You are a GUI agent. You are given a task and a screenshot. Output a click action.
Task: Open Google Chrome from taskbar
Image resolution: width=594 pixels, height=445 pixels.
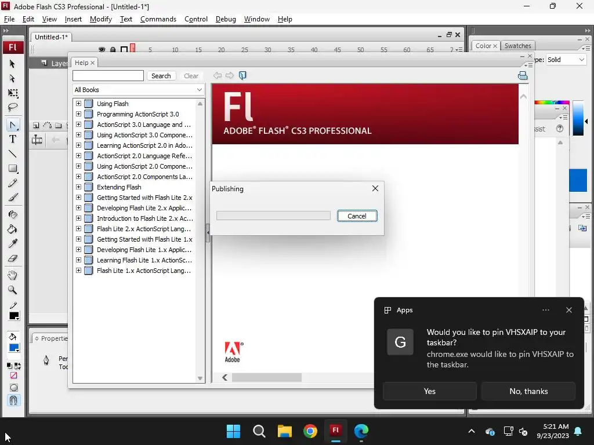(x=310, y=431)
